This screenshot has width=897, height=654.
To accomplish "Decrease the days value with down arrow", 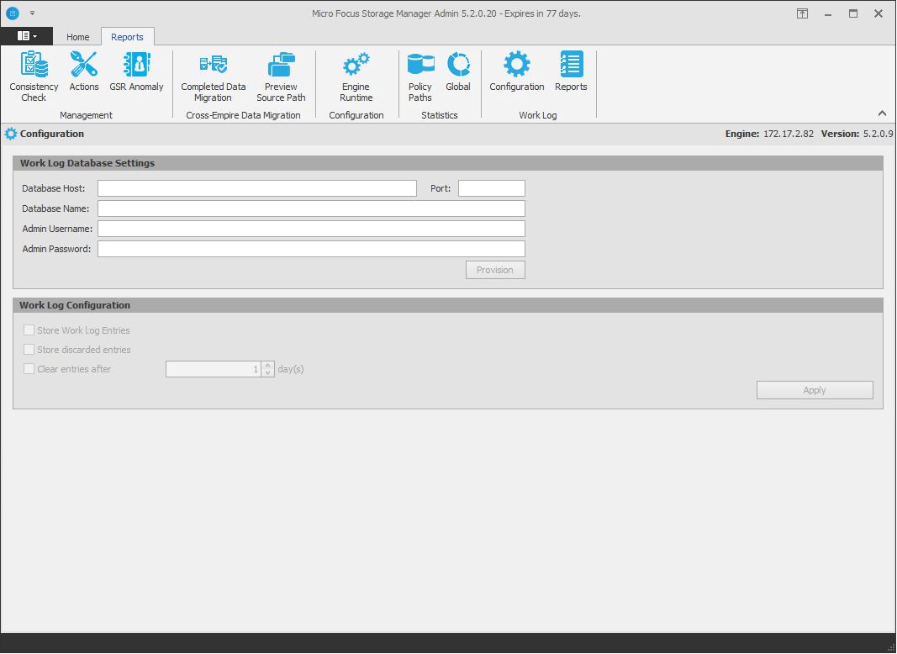I will (267, 373).
